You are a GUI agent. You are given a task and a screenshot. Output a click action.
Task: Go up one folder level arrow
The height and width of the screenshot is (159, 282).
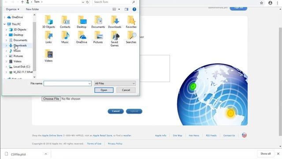[22, 2]
